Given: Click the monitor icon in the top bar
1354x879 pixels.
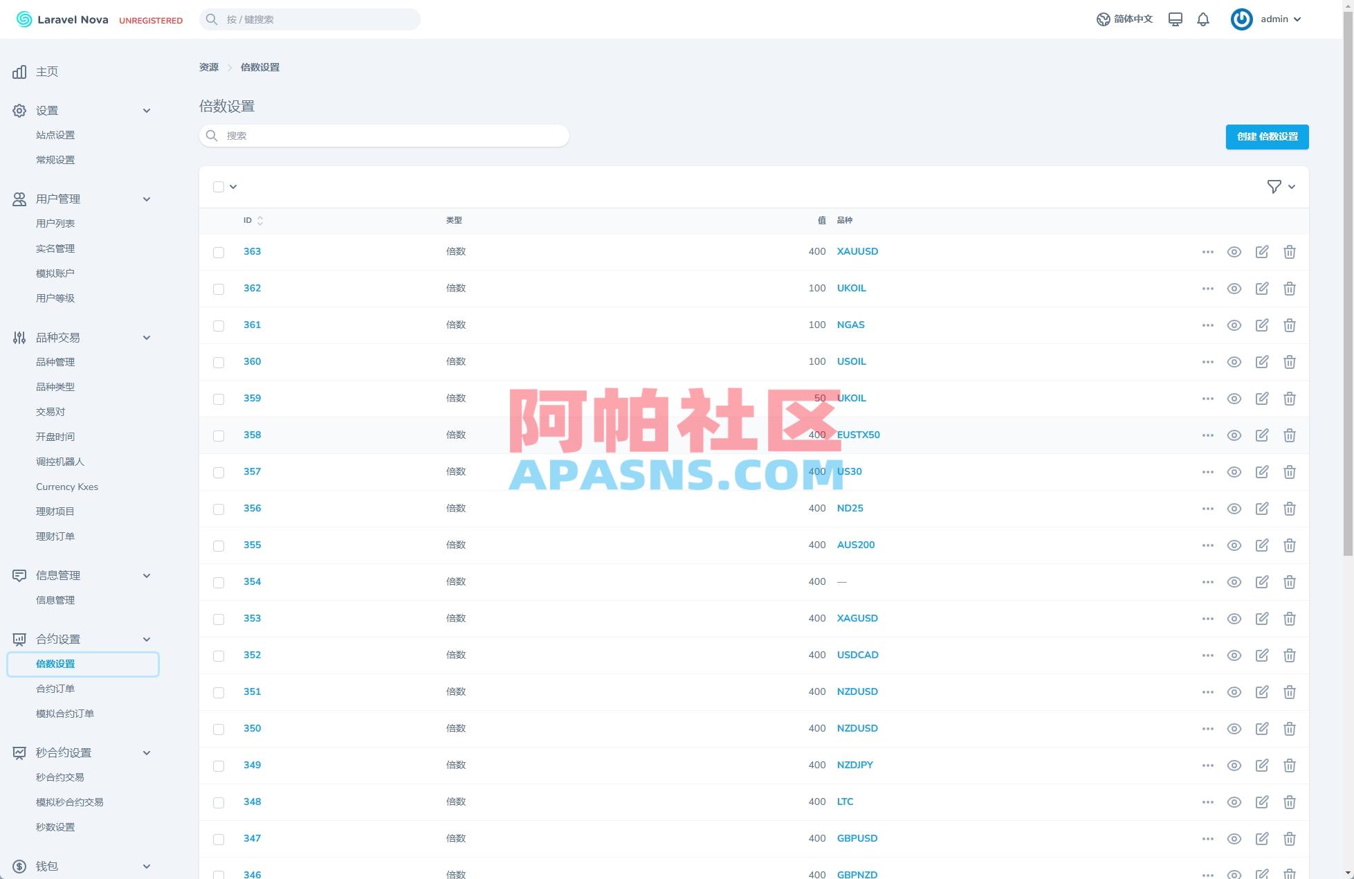Looking at the screenshot, I should [1175, 19].
